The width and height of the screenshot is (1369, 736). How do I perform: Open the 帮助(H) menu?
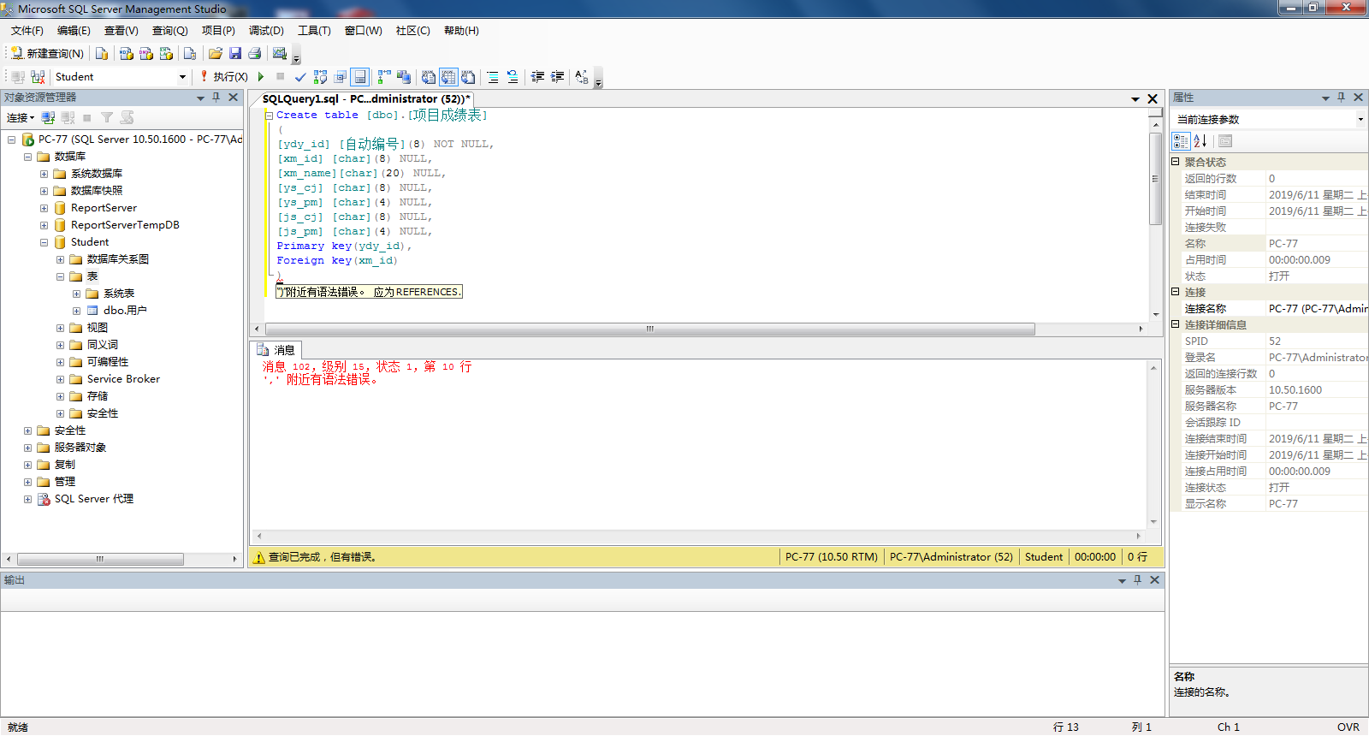point(461,31)
